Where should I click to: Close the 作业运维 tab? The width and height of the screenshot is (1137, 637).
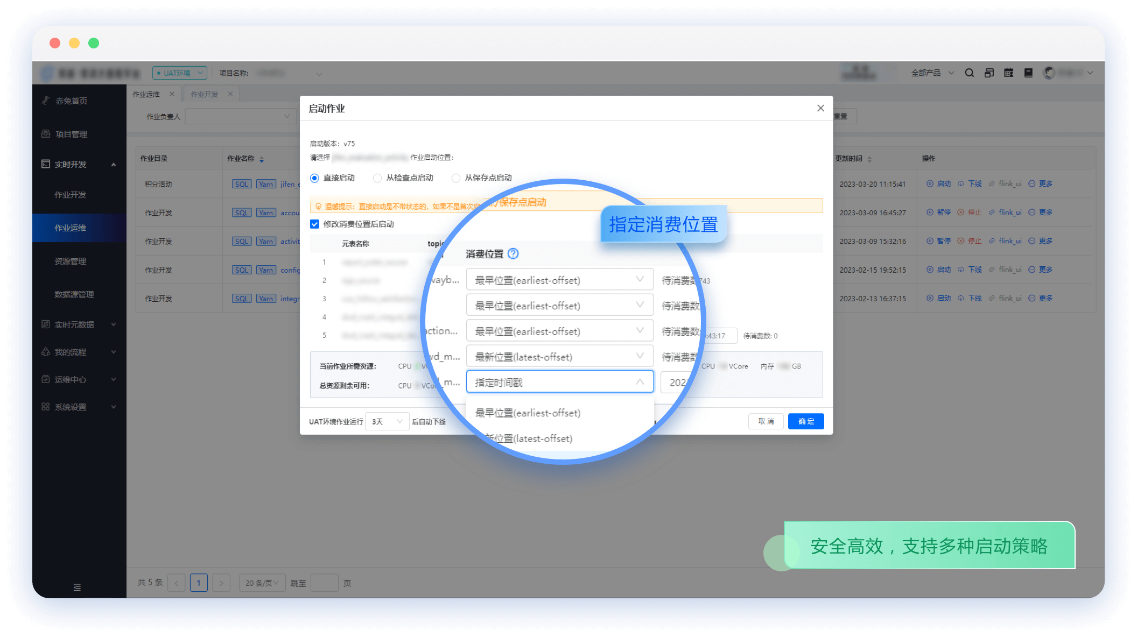click(172, 94)
